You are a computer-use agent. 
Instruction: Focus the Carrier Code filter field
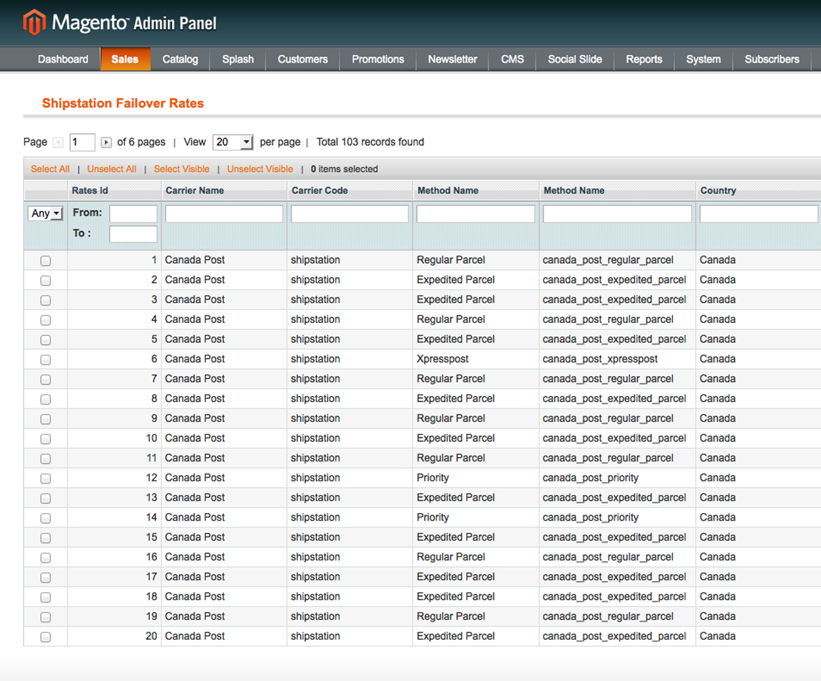tap(350, 214)
